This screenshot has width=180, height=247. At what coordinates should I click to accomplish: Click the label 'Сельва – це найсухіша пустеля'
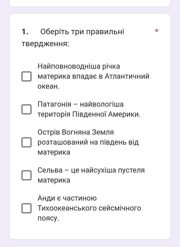pos(91,170)
